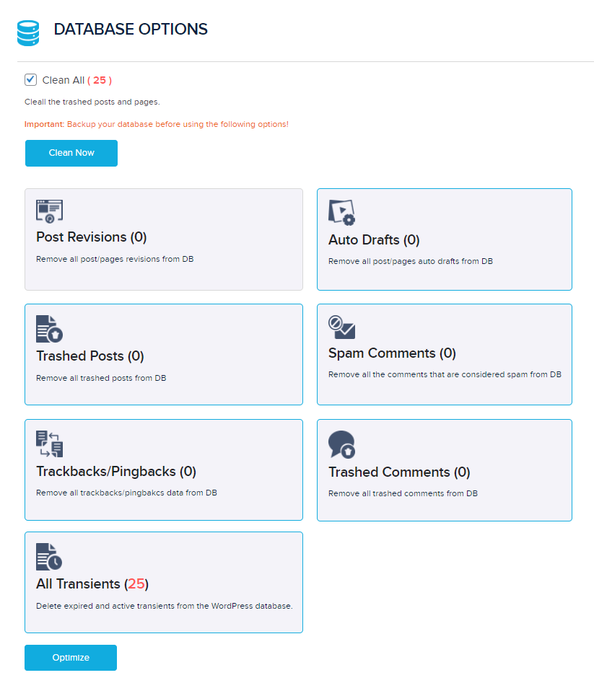Viewport: 594px width, 683px height.
Task: Click the transients description text
Action: [x=165, y=606]
